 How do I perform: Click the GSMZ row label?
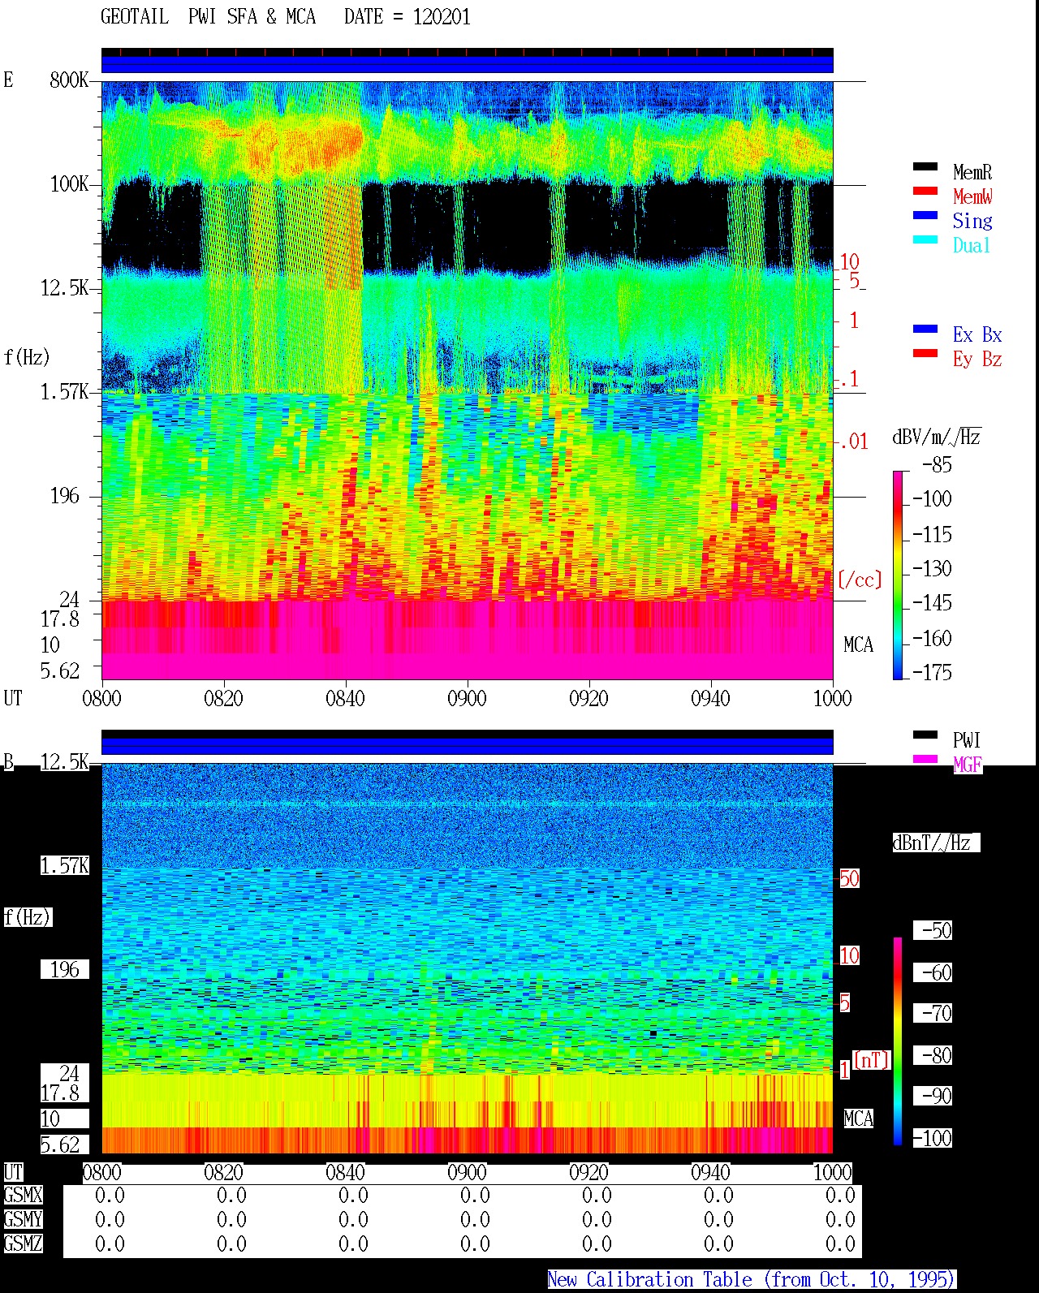coord(23,1243)
